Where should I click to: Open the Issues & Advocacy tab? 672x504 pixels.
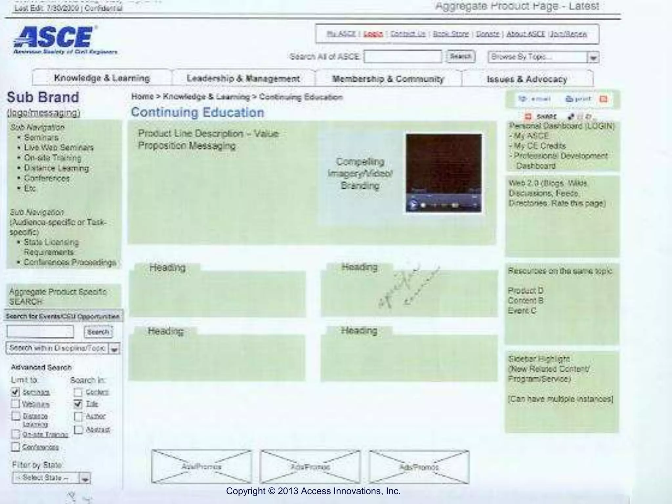click(527, 79)
